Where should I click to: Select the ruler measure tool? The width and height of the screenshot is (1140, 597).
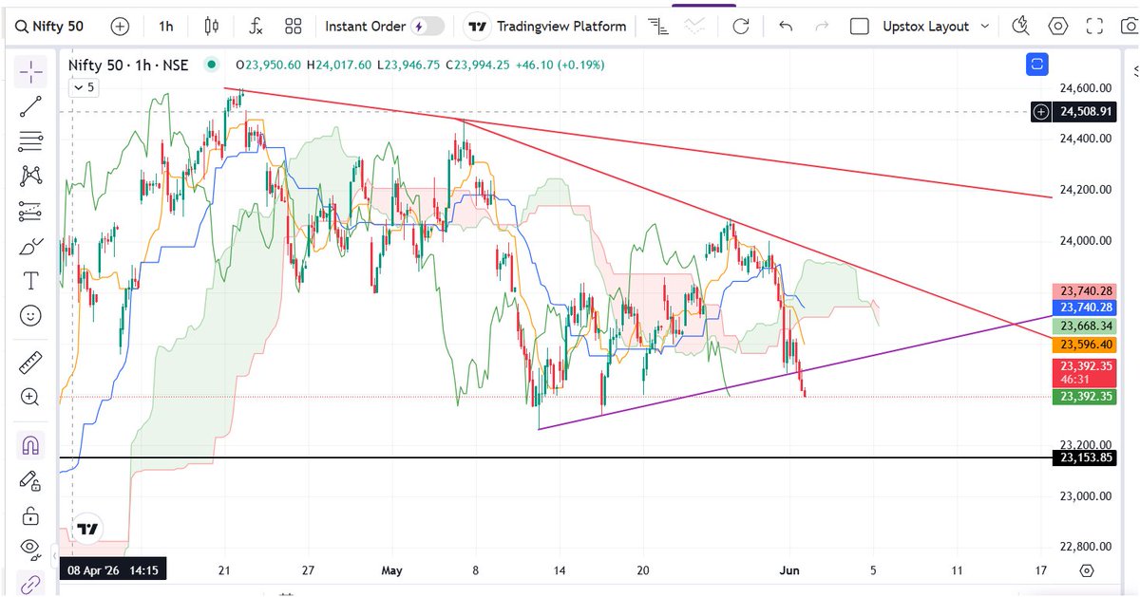(30, 363)
